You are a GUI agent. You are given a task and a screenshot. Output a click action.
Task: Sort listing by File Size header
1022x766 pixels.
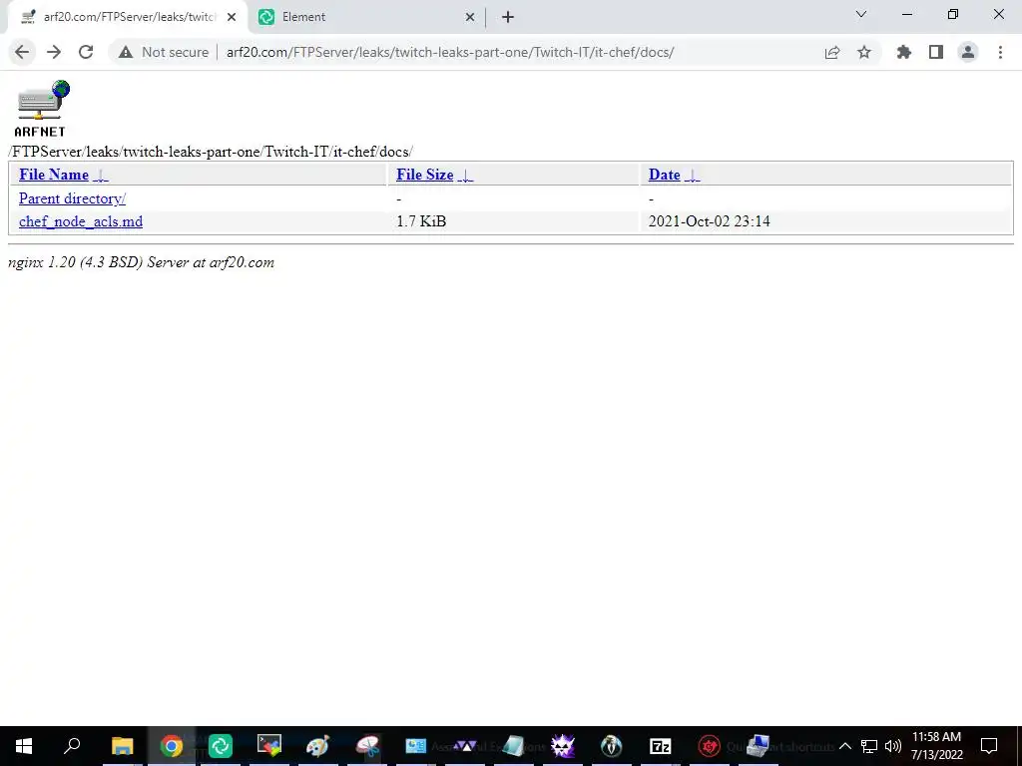pyautogui.click(x=425, y=175)
